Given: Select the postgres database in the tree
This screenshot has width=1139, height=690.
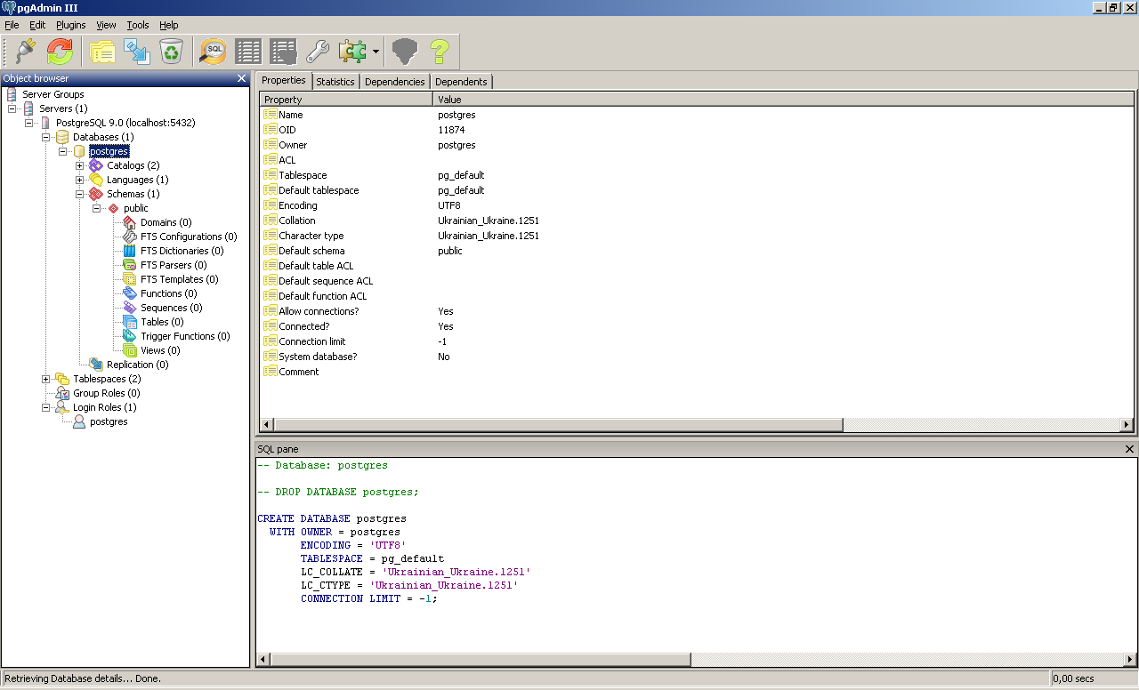Looking at the screenshot, I should [109, 151].
